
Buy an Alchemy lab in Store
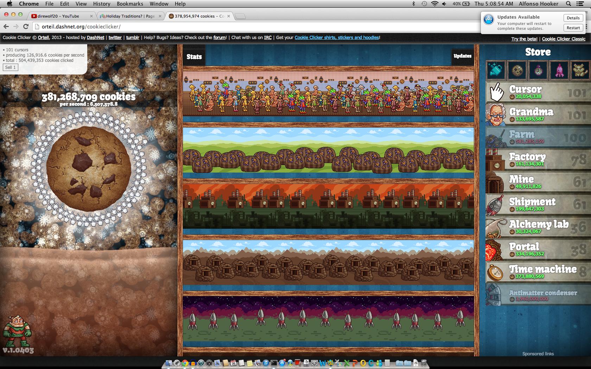538,227
